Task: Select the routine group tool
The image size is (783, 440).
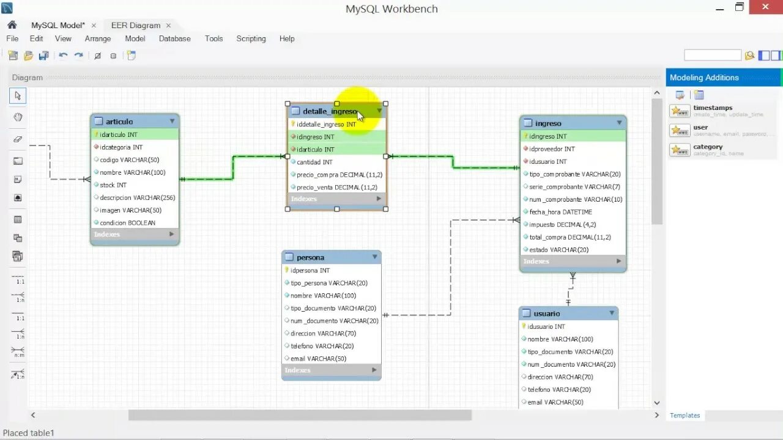Action: point(18,256)
